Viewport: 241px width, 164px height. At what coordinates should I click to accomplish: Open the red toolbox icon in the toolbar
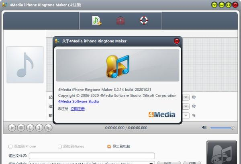pyautogui.click(x=120, y=20)
